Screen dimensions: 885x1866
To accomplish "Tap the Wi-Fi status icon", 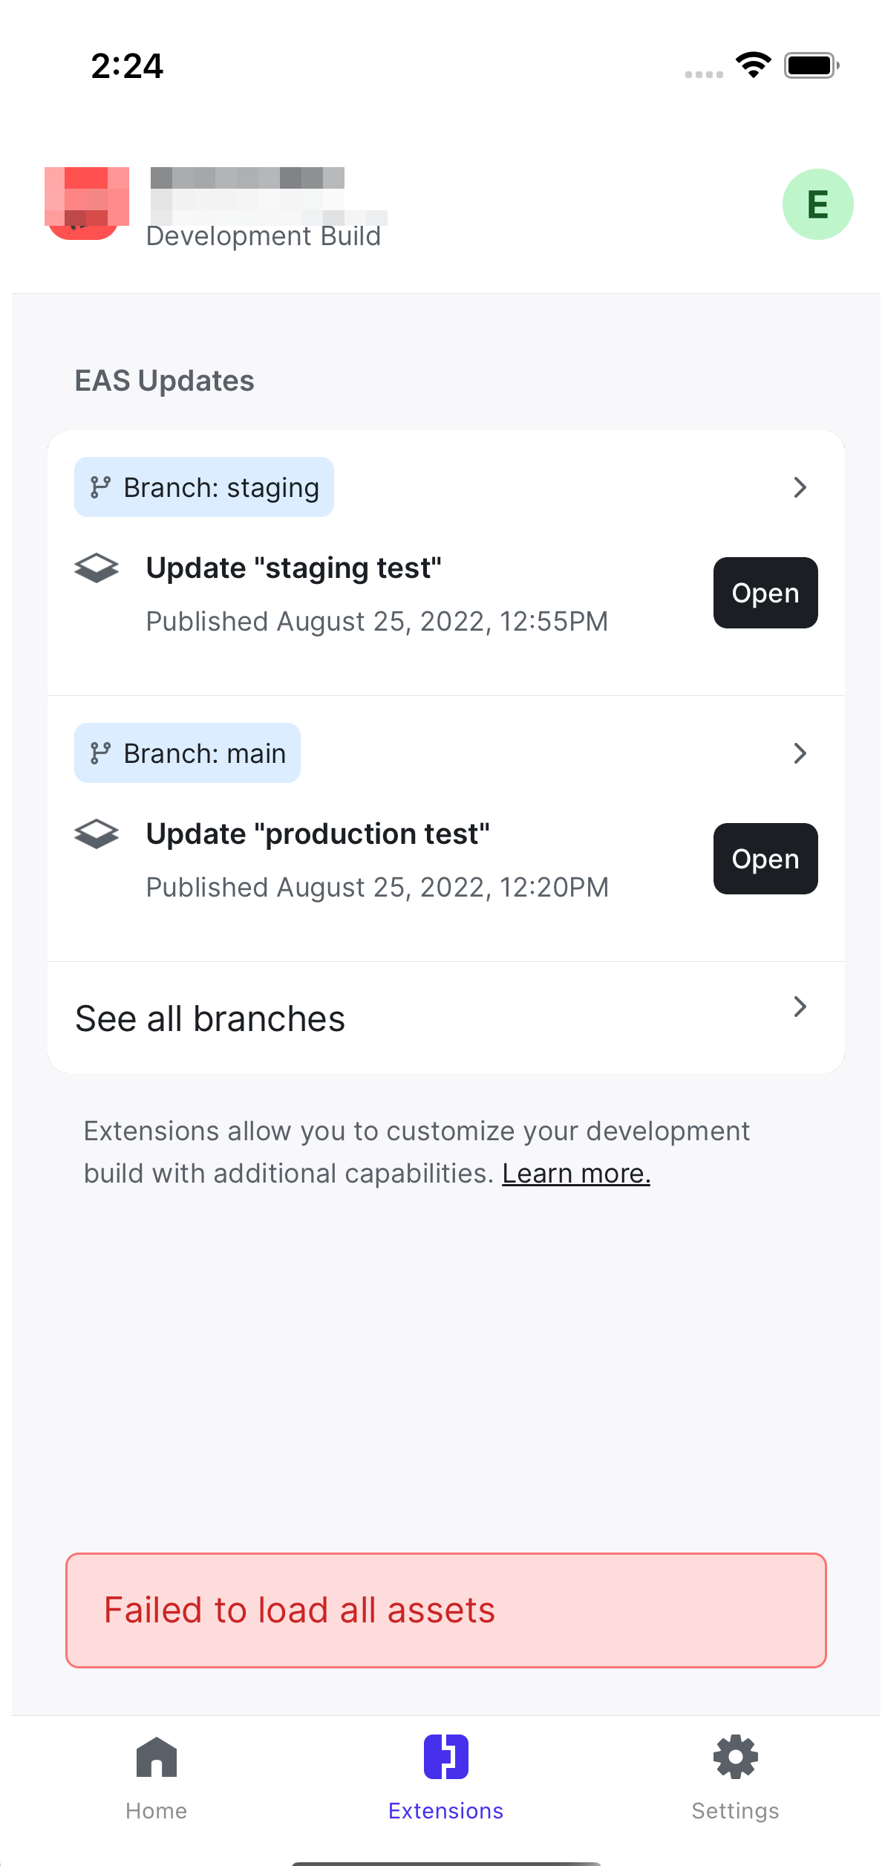I will point(753,65).
